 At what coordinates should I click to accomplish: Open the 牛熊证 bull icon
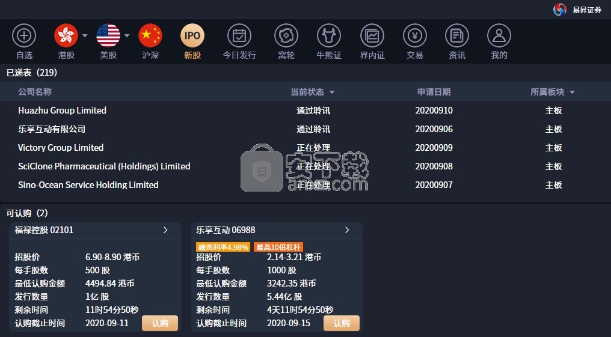[329, 35]
